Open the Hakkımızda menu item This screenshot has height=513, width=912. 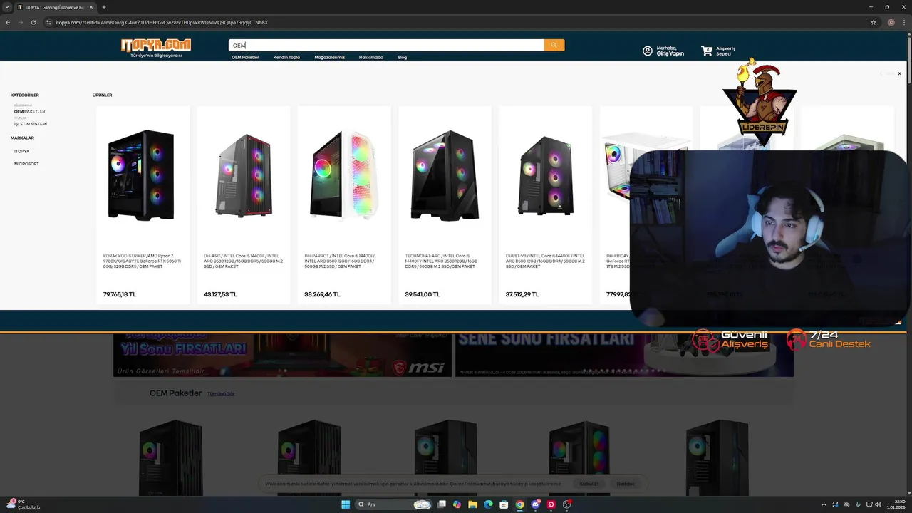[371, 57]
